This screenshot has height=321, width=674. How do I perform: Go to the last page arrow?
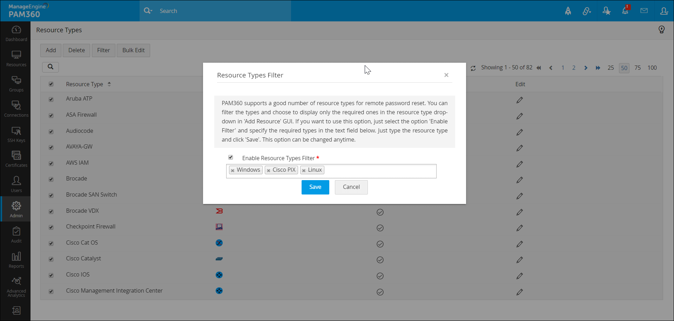[598, 68]
